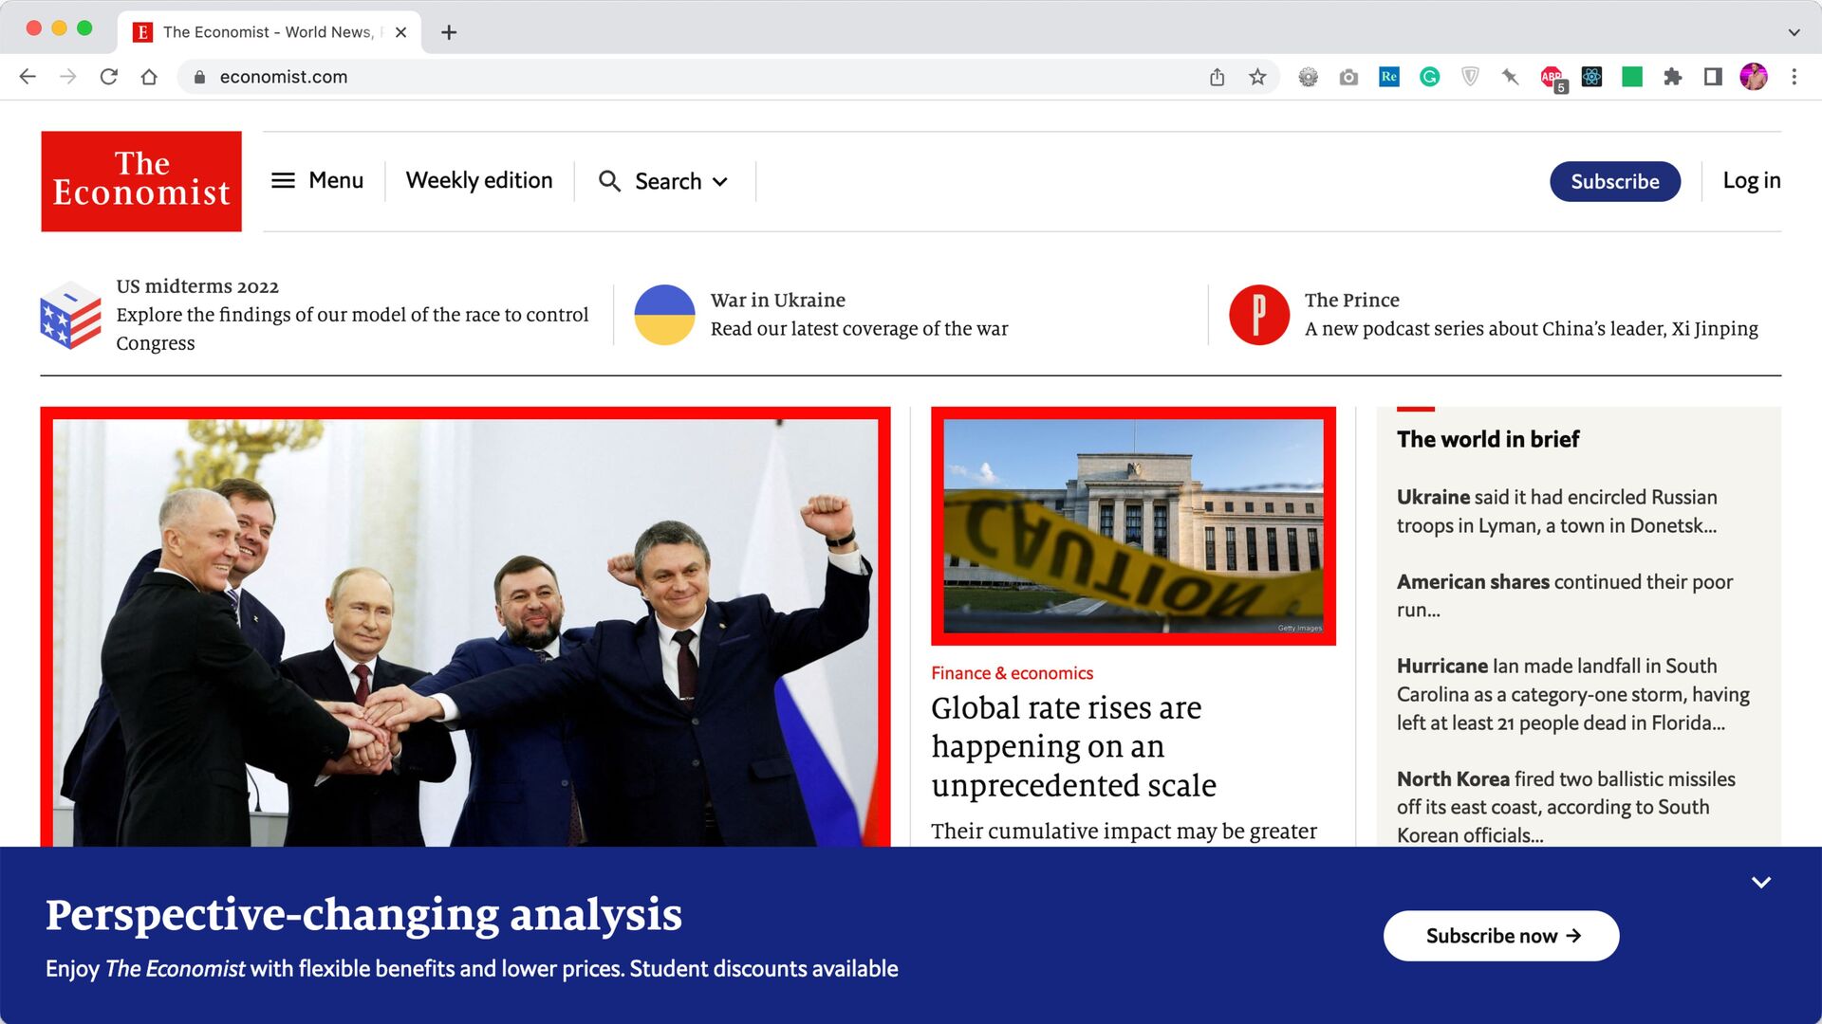1822x1024 pixels.
Task: Open the hamburger Menu
Action: tap(317, 180)
